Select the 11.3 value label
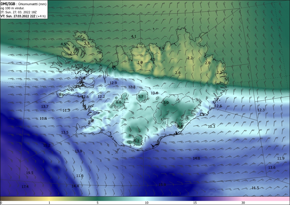Screen dimensions: 290x205 click(66, 110)
